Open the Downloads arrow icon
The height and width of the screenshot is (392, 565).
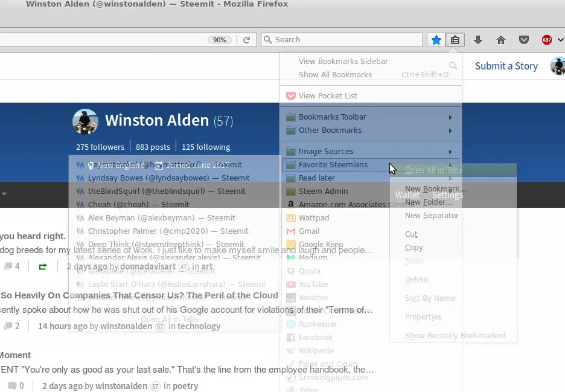(478, 40)
